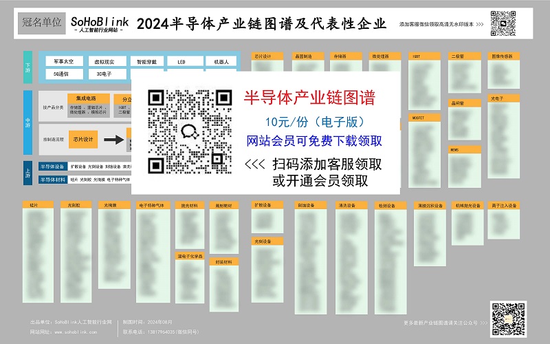This screenshot has height=344, width=550.
Task: Click the 光掩膜 column header
Action: click(x=114, y=204)
